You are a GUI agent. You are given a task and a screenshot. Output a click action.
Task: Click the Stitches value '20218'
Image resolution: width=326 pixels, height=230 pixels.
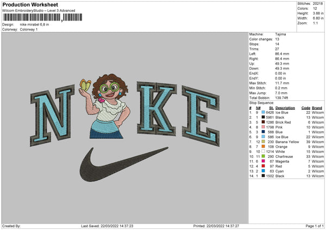318,4
